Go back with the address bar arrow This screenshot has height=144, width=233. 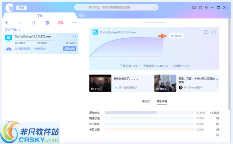tap(77, 7)
